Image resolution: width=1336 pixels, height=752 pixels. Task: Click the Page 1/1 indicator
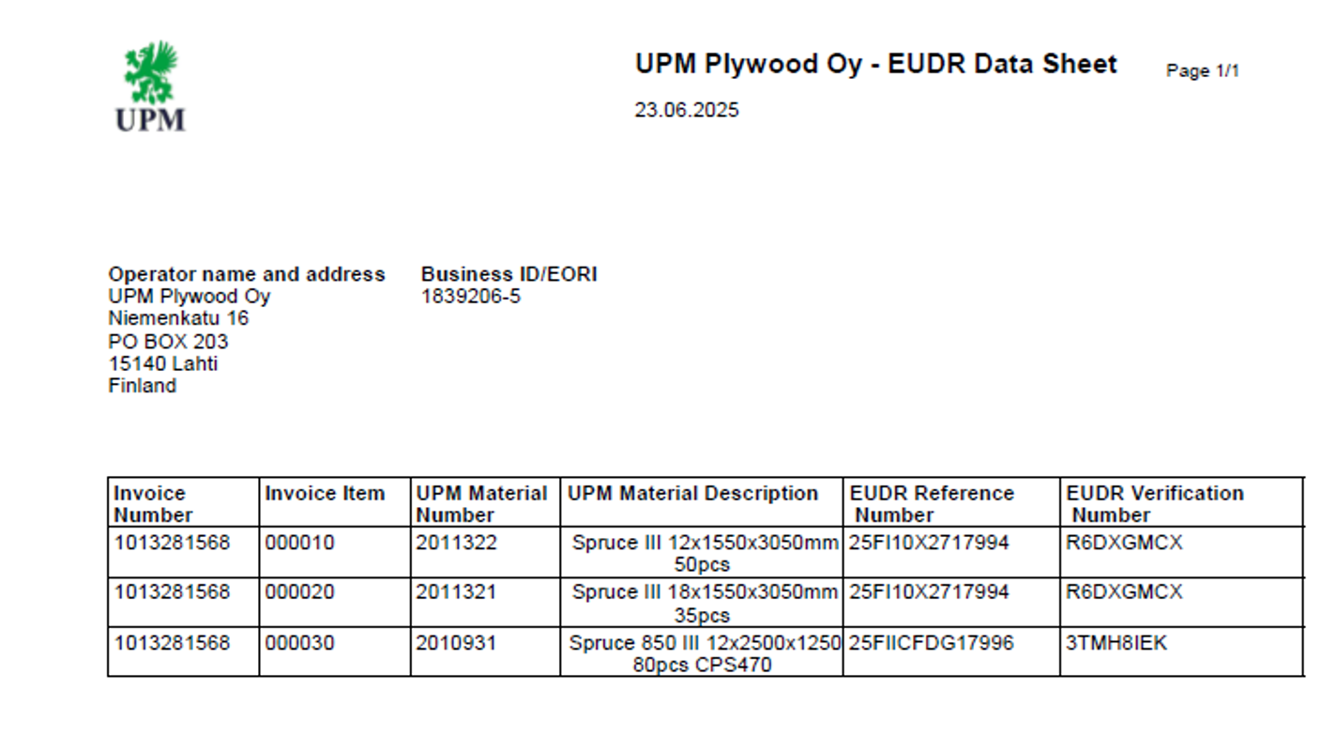tap(1202, 71)
